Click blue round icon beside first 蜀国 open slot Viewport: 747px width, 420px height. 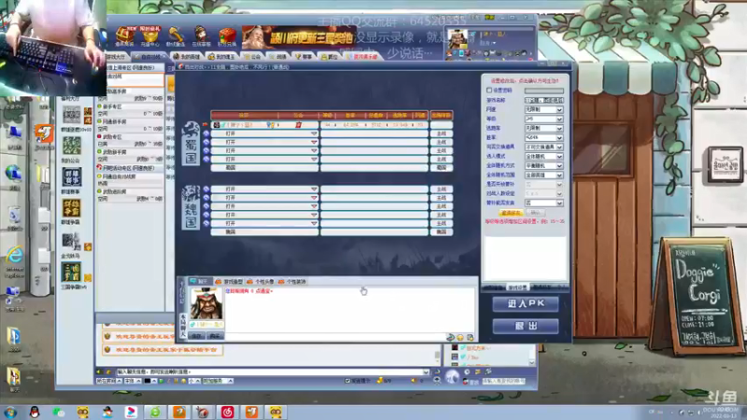pos(205,133)
